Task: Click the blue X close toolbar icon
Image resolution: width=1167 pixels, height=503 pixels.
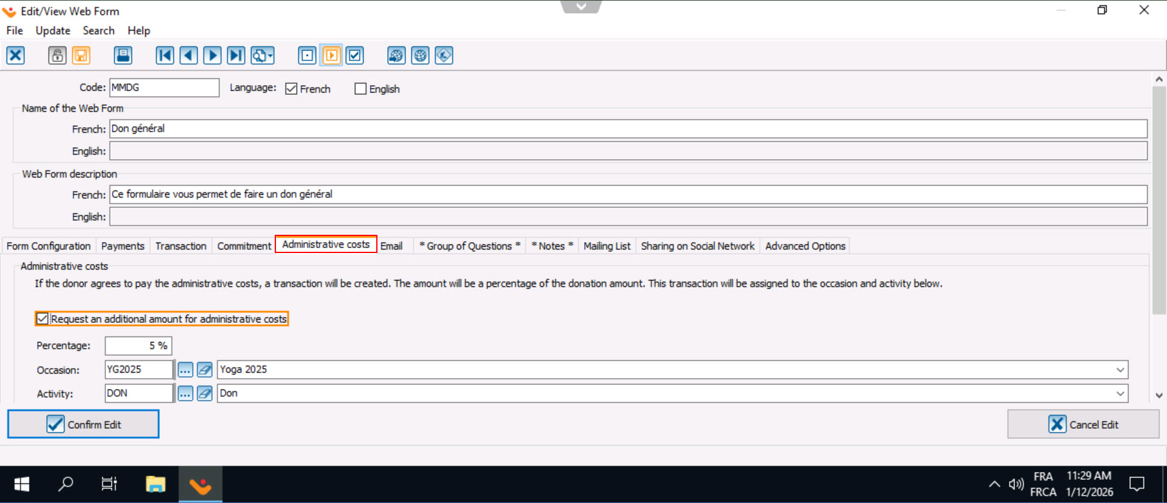Action: click(x=16, y=55)
